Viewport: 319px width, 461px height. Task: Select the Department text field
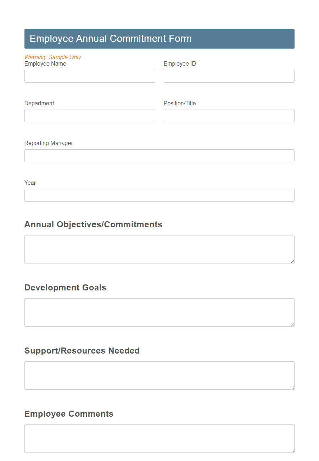(89, 116)
